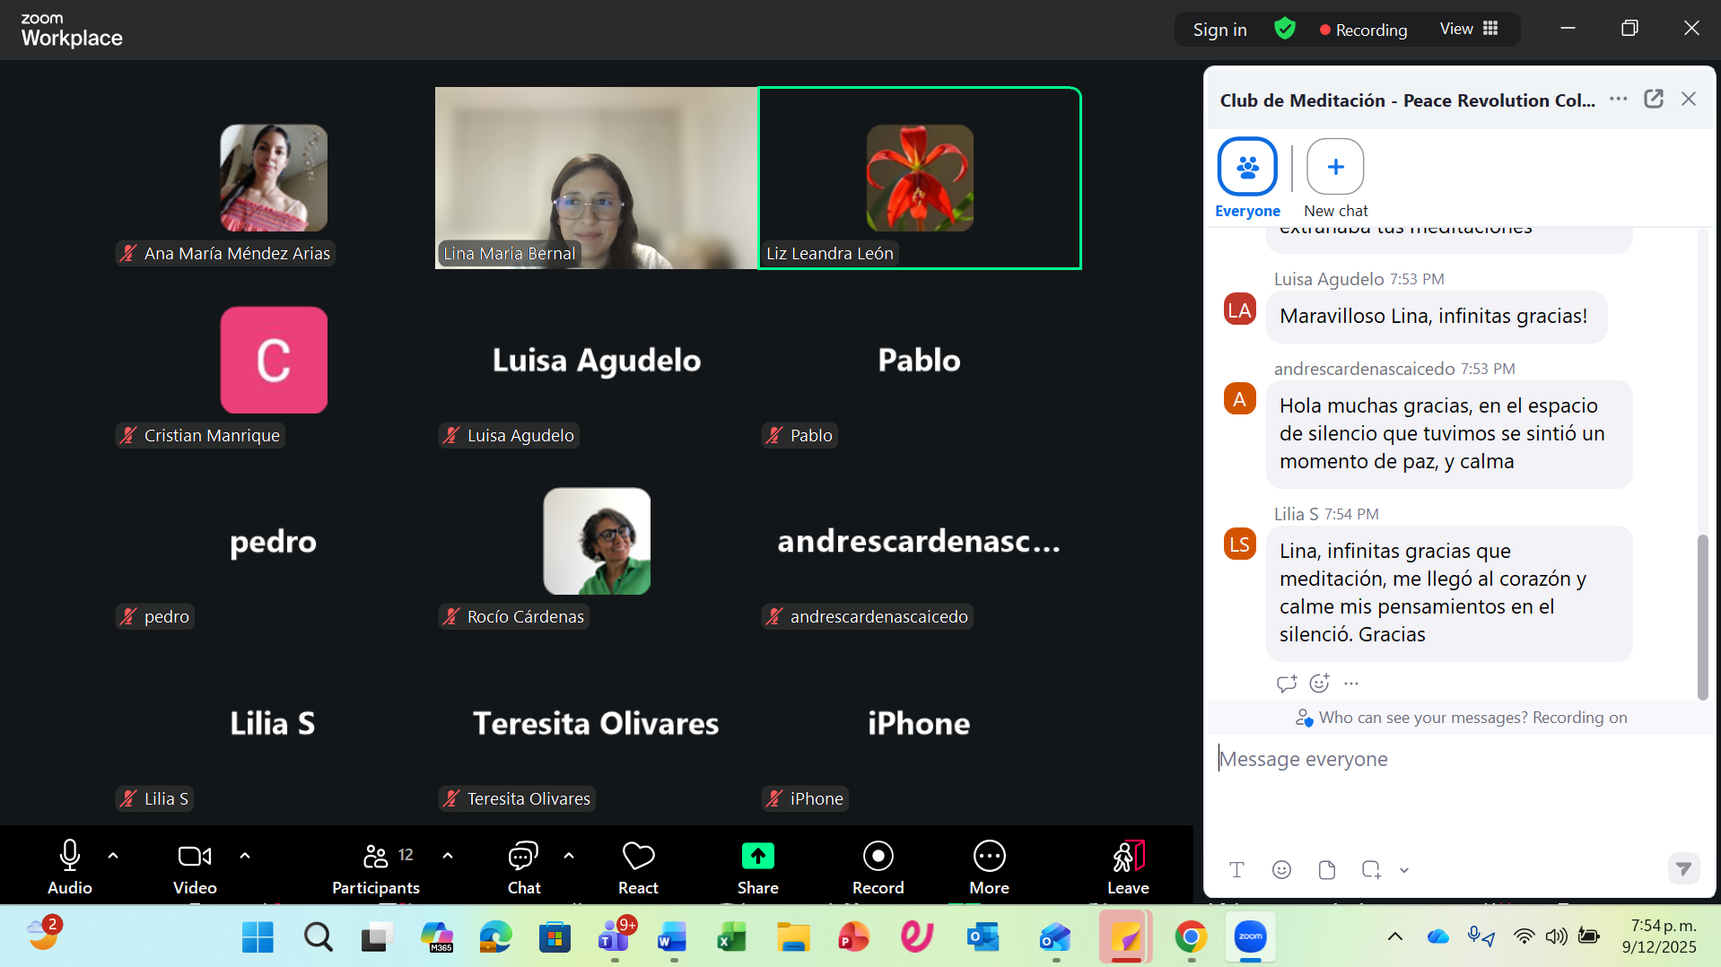1721x967 pixels.
Task: Open the Participants panel
Action: (376, 867)
